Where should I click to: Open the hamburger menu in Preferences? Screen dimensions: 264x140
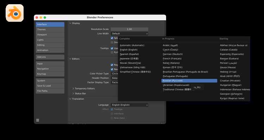[x=38, y=120]
